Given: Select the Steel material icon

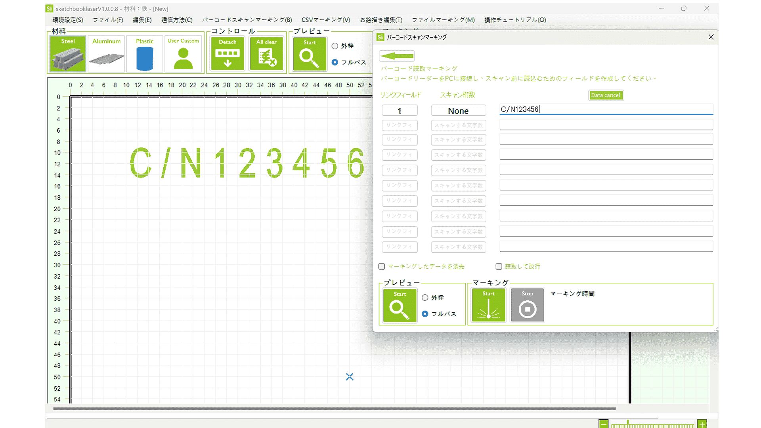Looking at the screenshot, I should (68, 53).
